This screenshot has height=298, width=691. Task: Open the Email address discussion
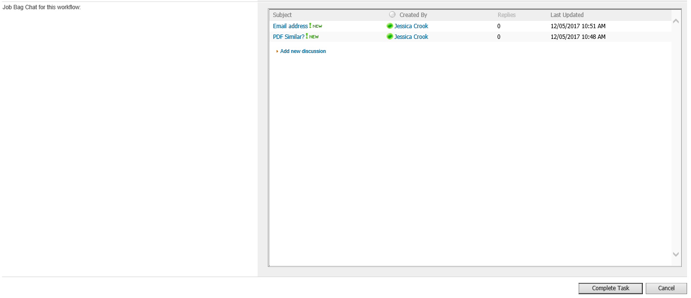[x=290, y=26]
